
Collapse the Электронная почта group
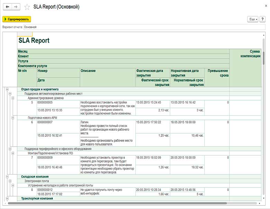pyautogui.click(x=10, y=181)
